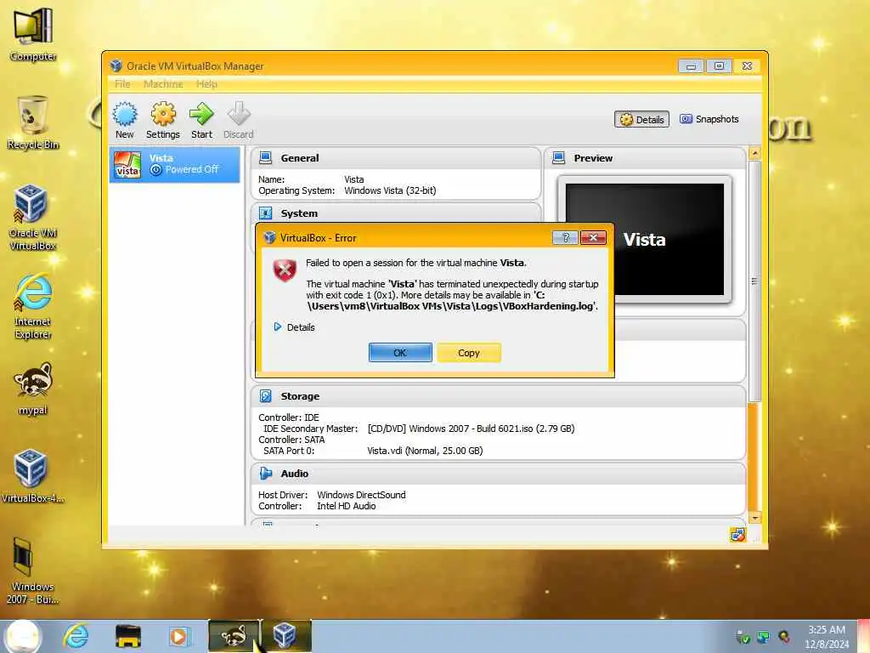Click the details pane scroll down arrow

[x=754, y=518]
